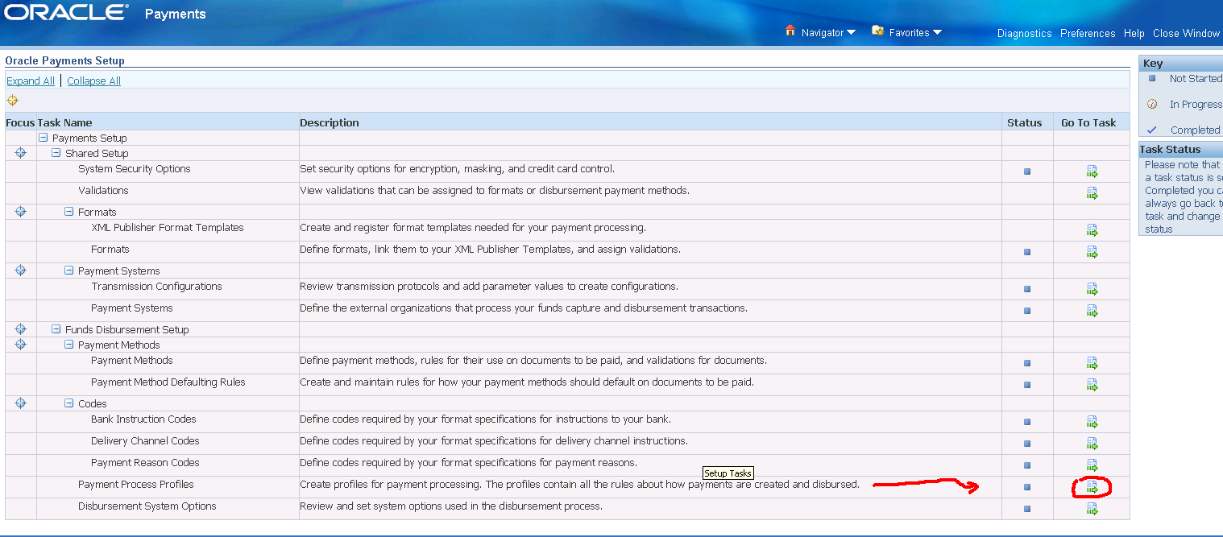1223x537 pixels.
Task: Focus on the Codes node
Action: click(21, 403)
